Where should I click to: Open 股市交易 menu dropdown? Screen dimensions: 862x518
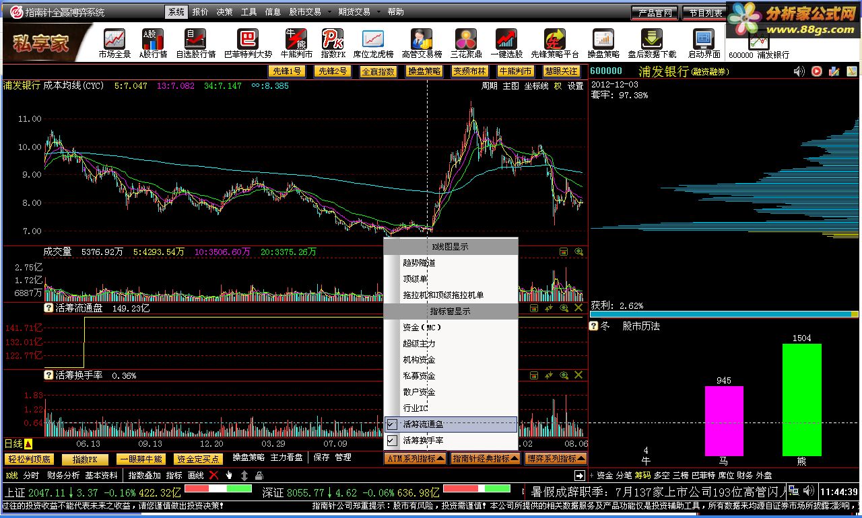[x=309, y=12]
